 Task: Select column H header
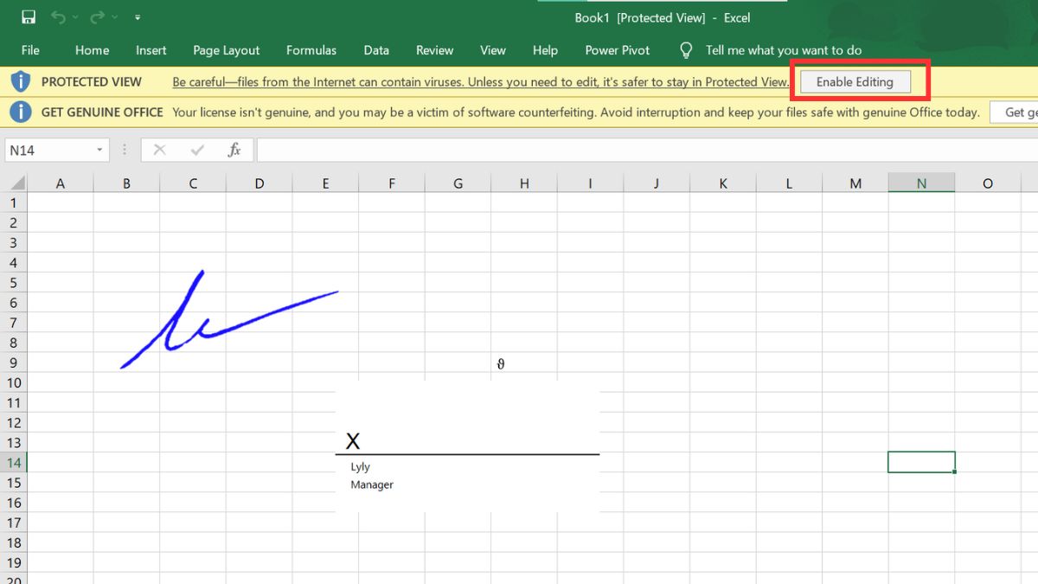click(524, 183)
